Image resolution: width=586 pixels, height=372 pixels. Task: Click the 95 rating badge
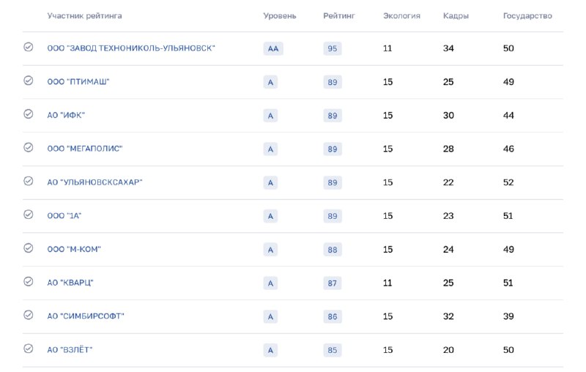tap(333, 48)
